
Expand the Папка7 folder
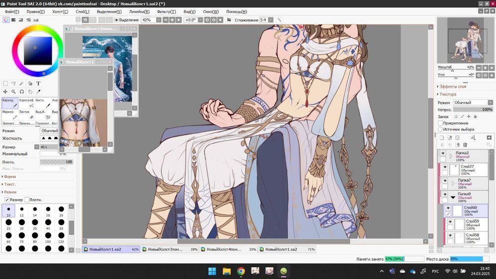pyautogui.click(x=453, y=183)
